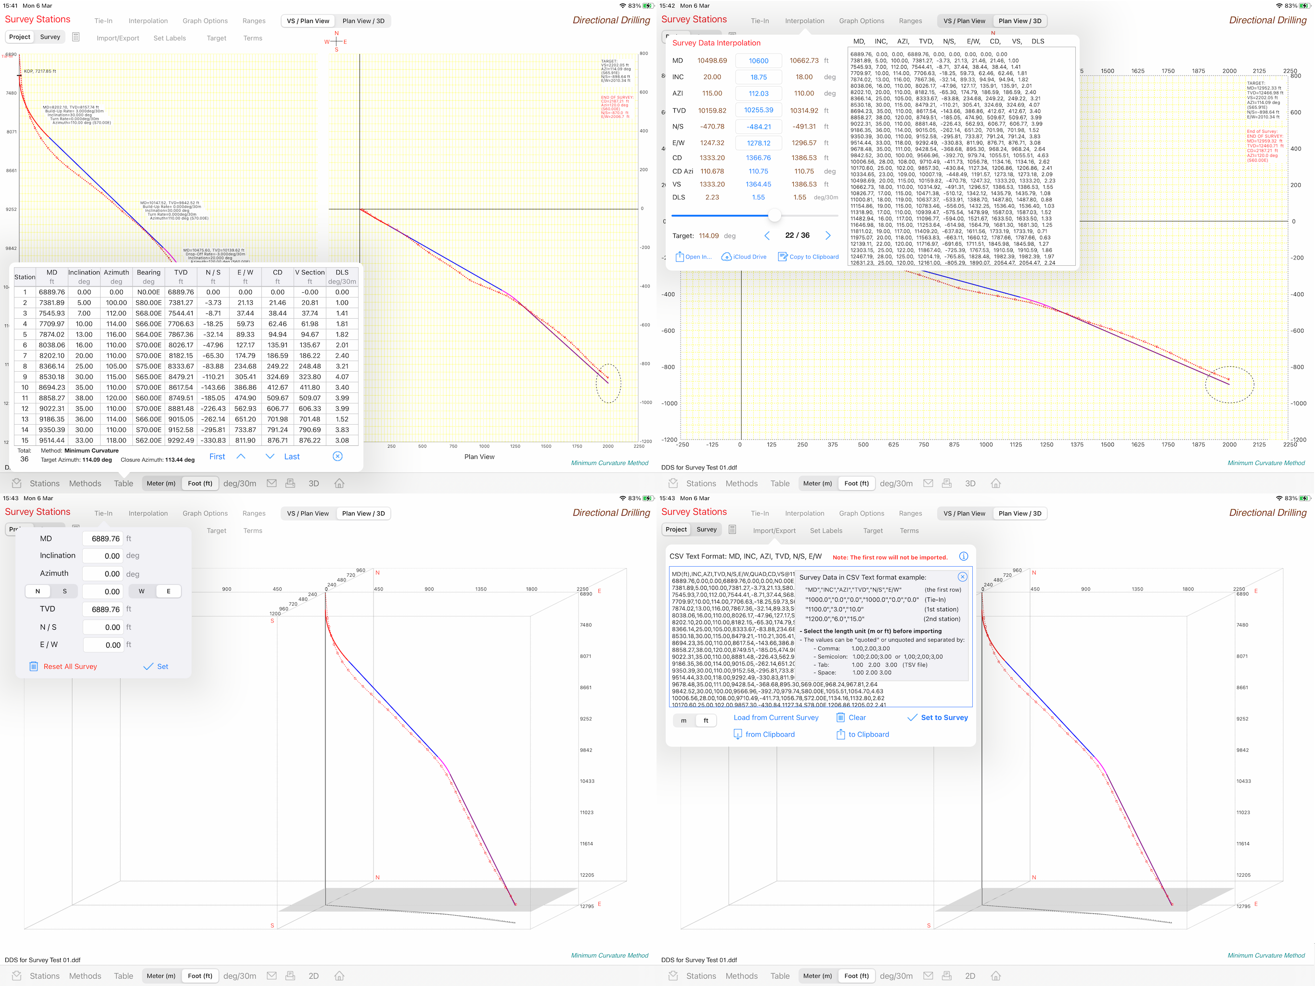Open Import/Export tab above CSV Text Format popup
Screen dimensions: 1315x986
point(774,531)
